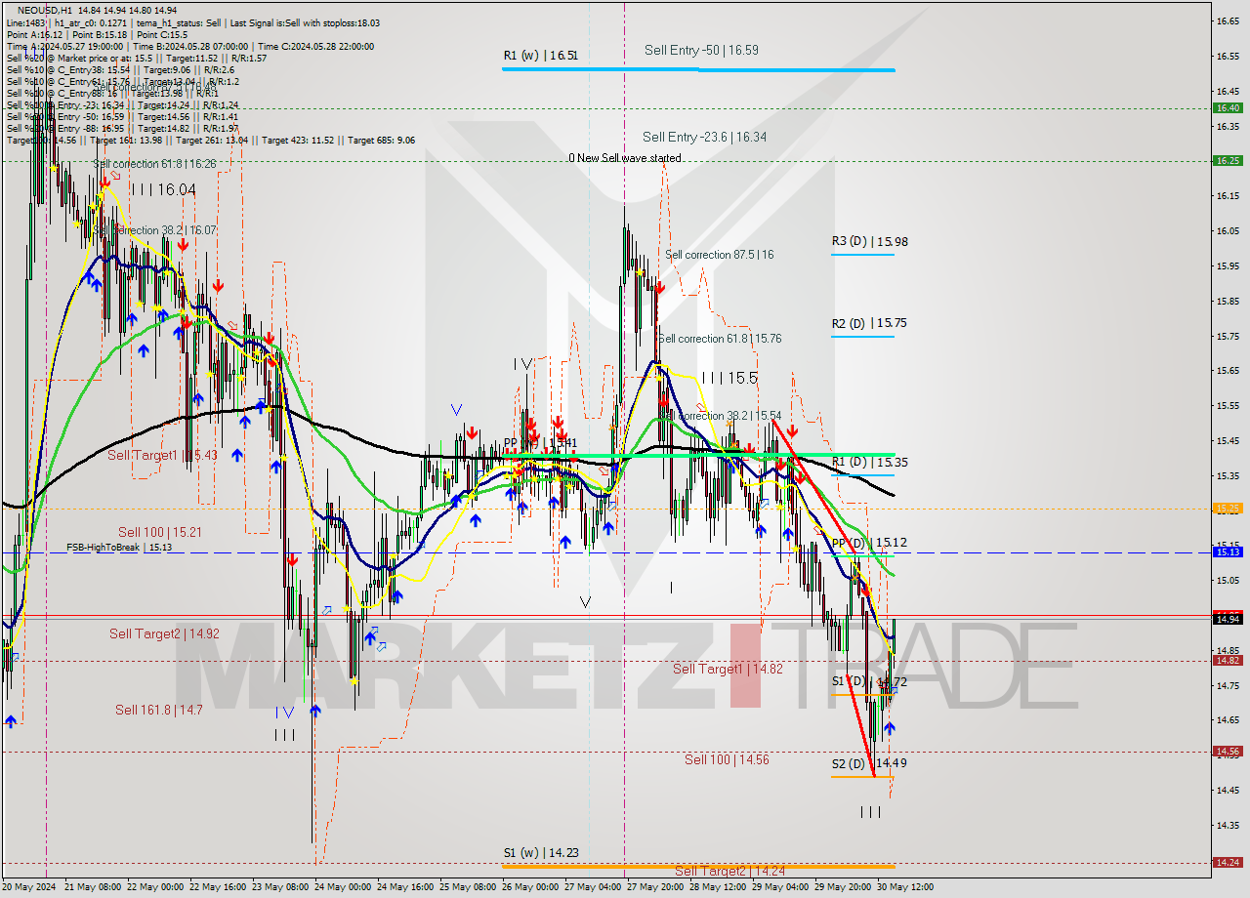
Task: Click the '20 May 2024' date on time axis
Action: pyautogui.click(x=29, y=887)
